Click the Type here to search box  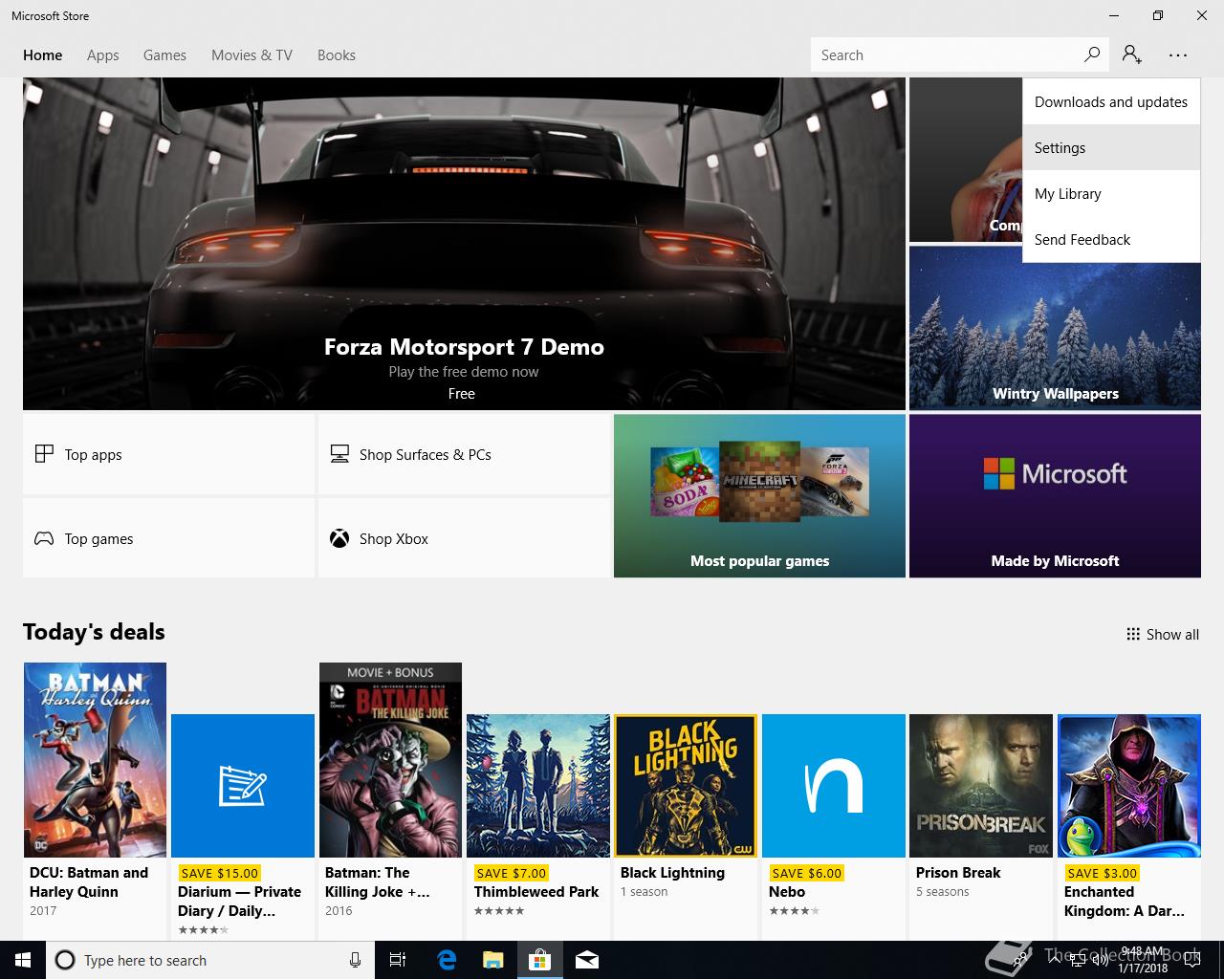tap(208, 960)
